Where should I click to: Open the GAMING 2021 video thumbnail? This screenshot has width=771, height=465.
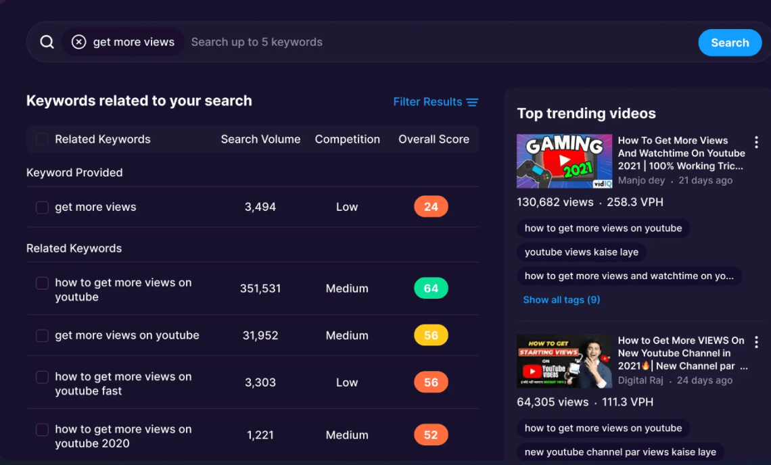[x=564, y=162]
